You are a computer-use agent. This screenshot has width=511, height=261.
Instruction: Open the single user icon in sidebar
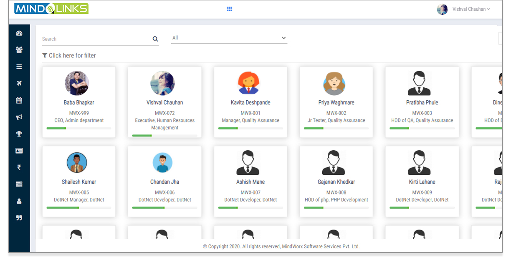click(x=19, y=201)
